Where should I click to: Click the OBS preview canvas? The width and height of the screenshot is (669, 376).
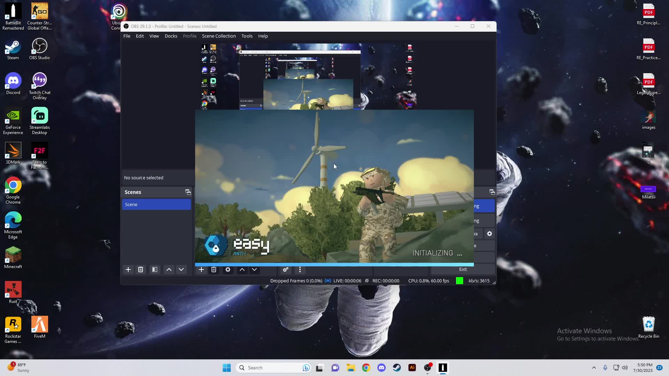click(308, 77)
